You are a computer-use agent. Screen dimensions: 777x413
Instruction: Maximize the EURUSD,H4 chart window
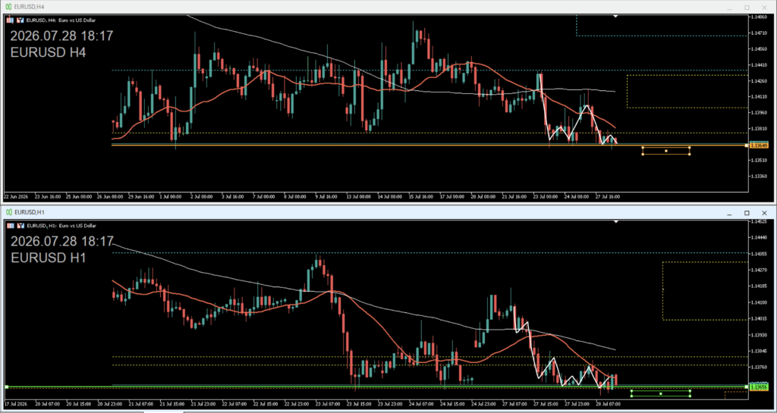(747, 8)
